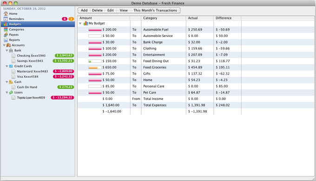Select the Gifts category row

(196, 74)
